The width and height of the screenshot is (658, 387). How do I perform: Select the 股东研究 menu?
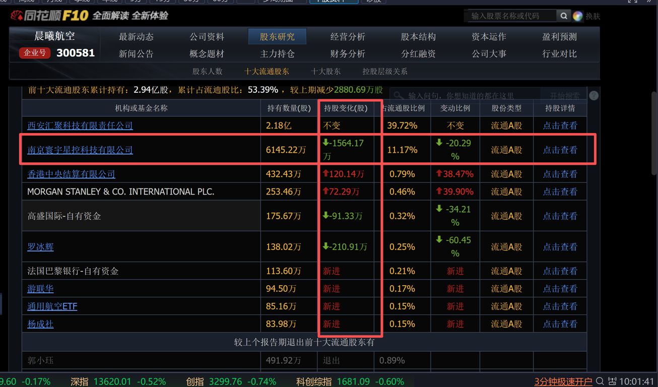pos(277,37)
